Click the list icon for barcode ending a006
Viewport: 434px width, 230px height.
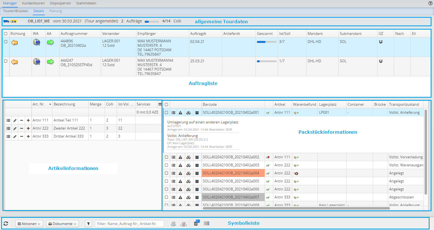[173, 189]
